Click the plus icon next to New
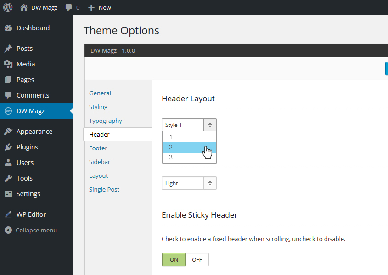 coord(91,8)
